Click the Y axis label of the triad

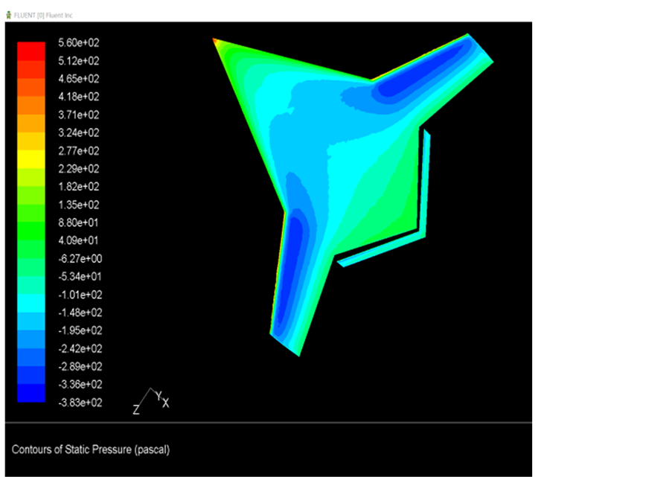click(x=159, y=394)
